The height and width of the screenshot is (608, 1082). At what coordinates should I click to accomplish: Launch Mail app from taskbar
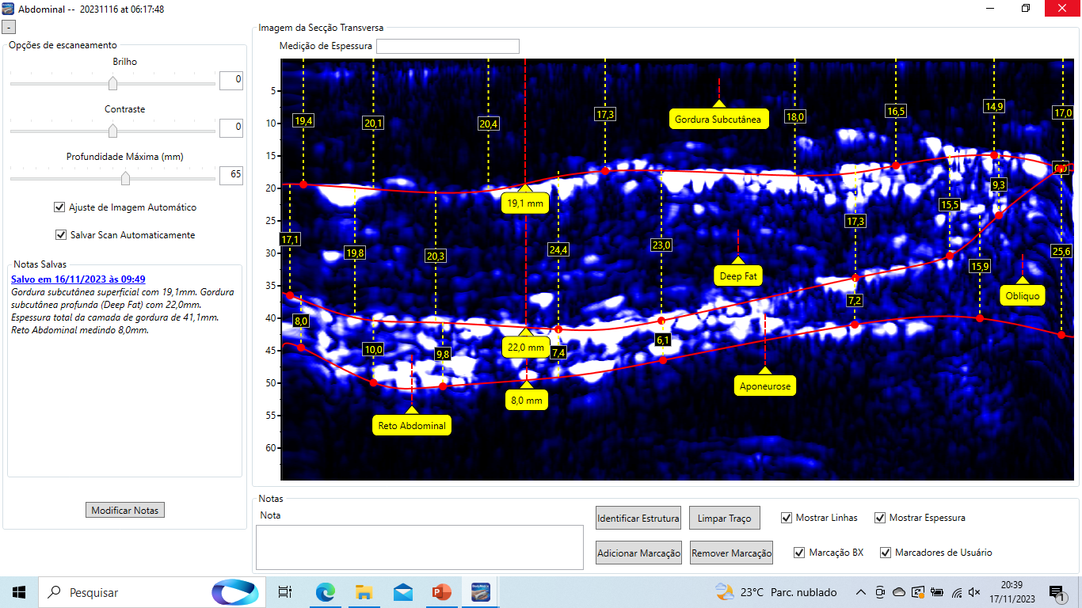[403, 592]
